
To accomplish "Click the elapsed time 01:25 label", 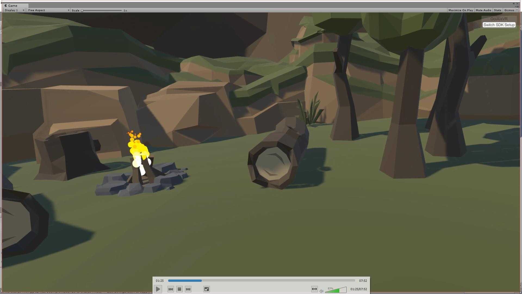I will point(160,281).
